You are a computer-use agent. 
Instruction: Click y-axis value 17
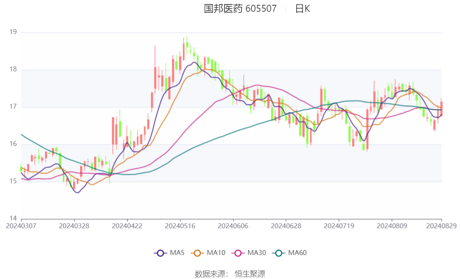pyautogui.click(x=13, y=106)
